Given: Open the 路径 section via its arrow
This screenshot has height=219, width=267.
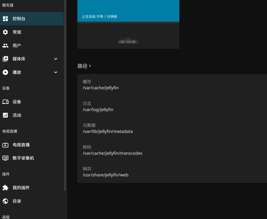Looking at the screenshot, I should [90, 66].
